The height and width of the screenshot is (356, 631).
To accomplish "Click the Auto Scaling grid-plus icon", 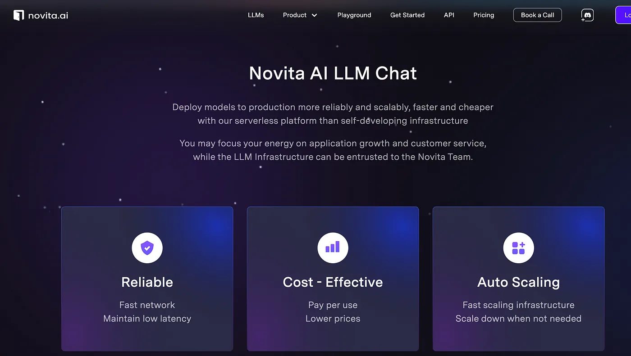I will point(518,248).
